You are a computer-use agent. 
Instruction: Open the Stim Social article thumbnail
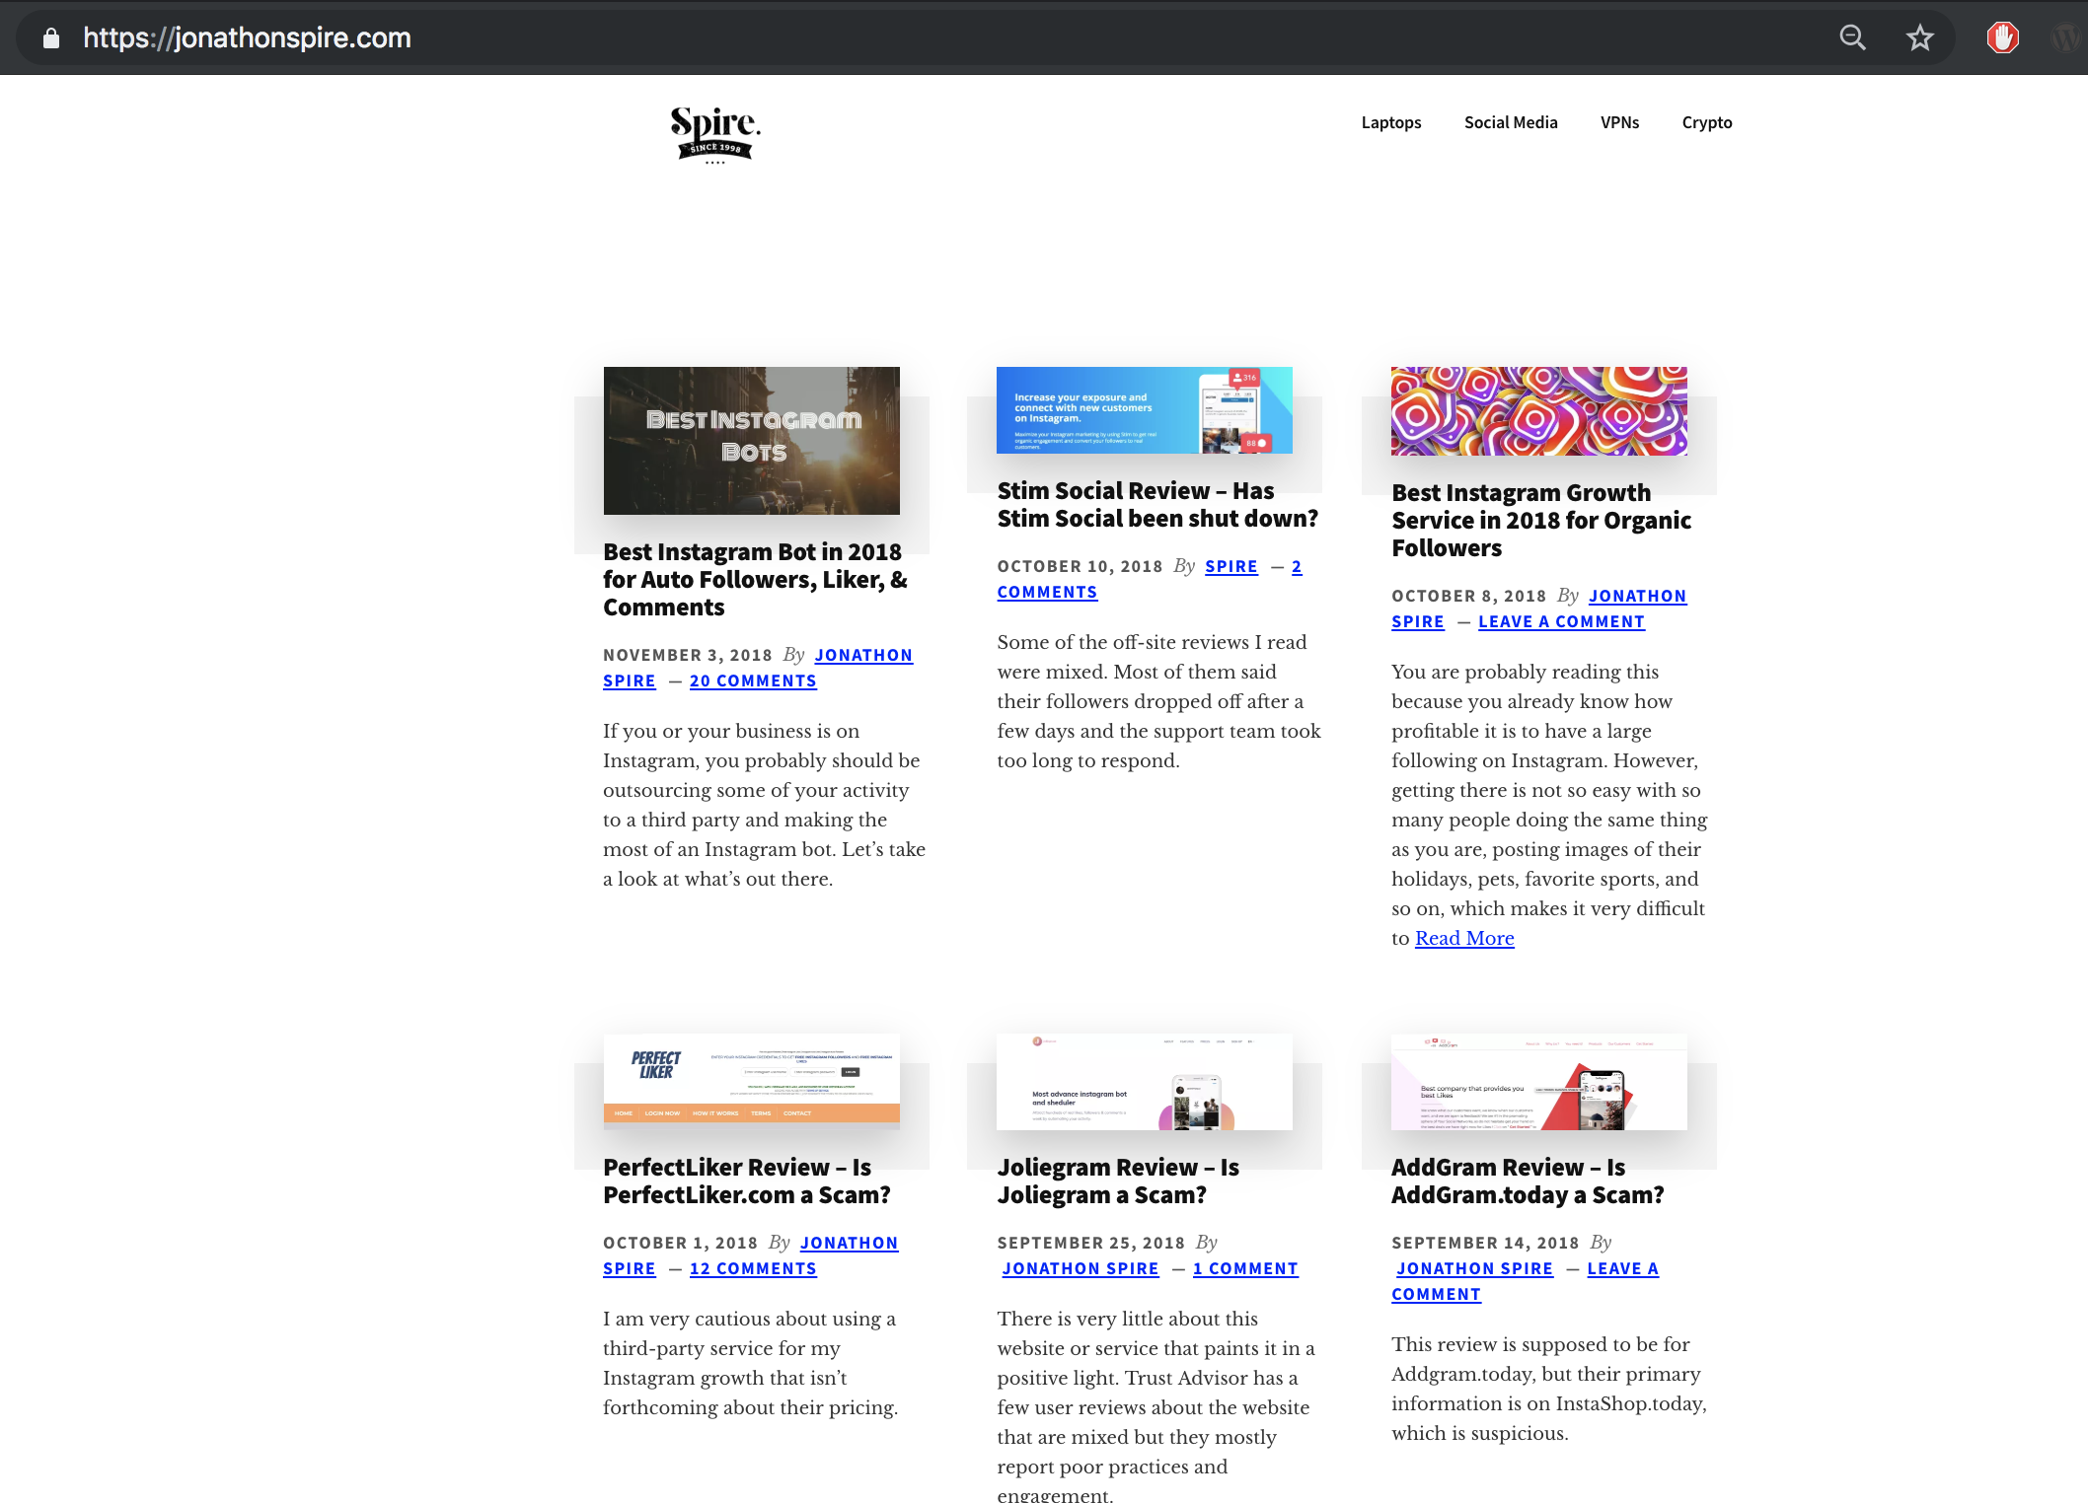[1145, 410]
